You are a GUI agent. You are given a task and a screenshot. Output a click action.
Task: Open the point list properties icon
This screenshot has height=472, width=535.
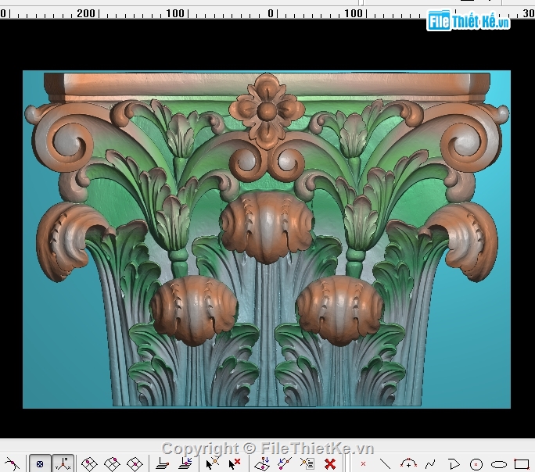point(307,463)
